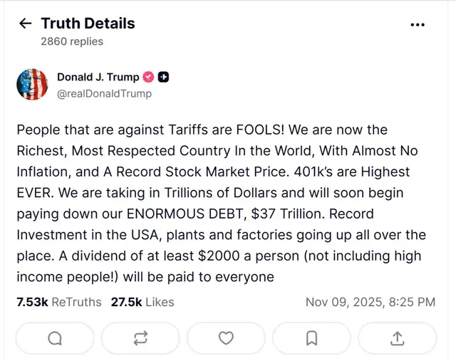Viewport: 456px width, 361px height.
Task: Click the black plus badge icon
Action: pyautogui.click(x=164, y=78)
